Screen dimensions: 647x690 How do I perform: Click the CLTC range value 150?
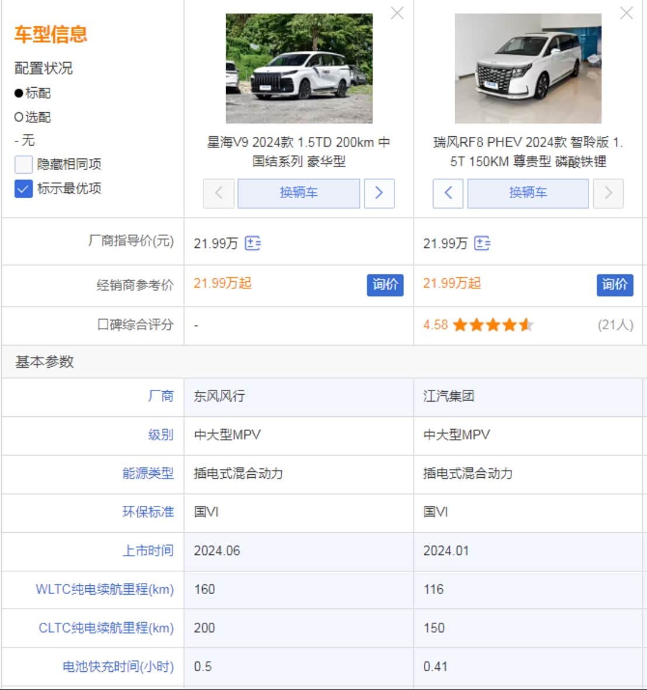[x=434, y=628]
